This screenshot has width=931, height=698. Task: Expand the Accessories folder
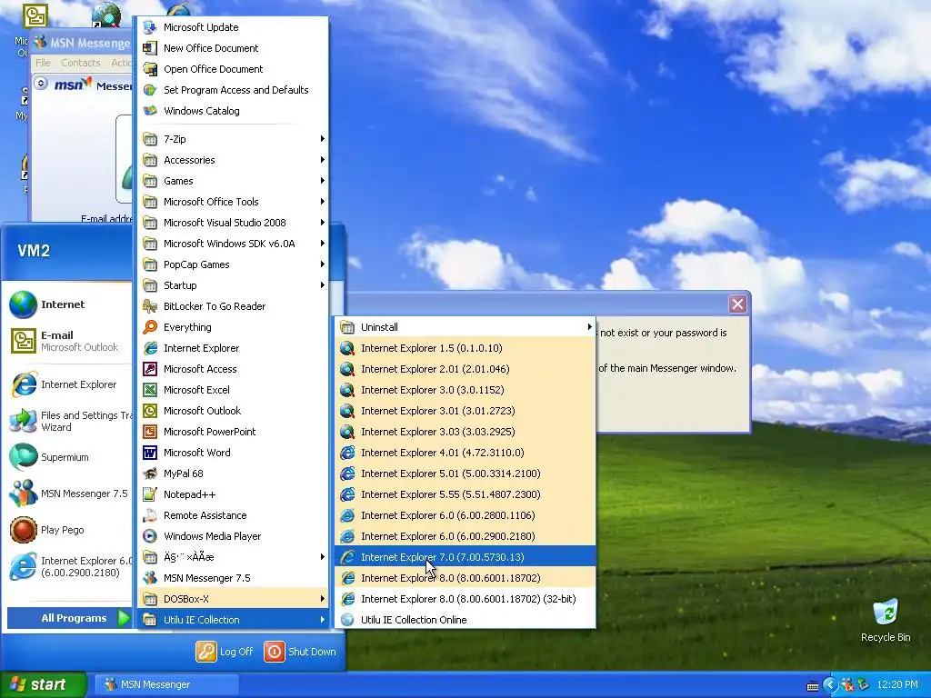pos(234,160)
